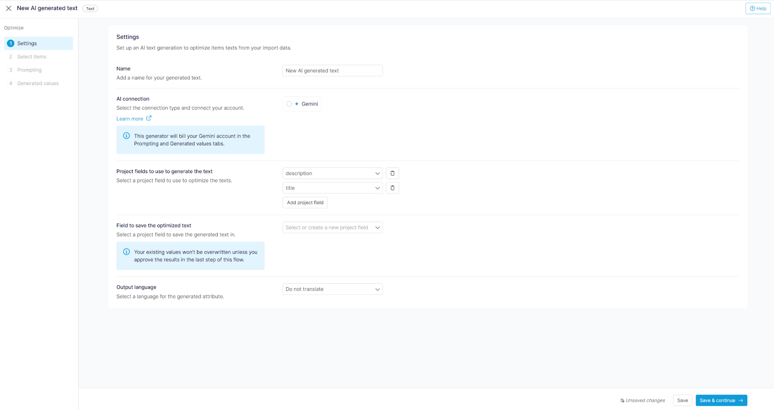Image resolution: width=774 pixels, height=410 pixels.
Task: Click the Unsaved changes status icon
Action: (x=622, y=400)
